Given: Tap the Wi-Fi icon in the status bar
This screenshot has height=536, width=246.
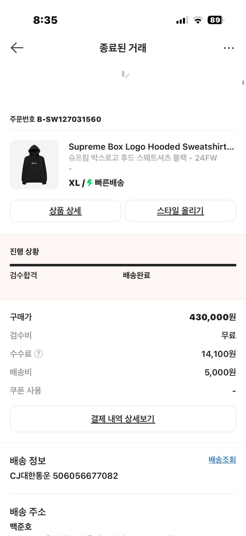Looking at the screenshot, I should pos(199,20).
